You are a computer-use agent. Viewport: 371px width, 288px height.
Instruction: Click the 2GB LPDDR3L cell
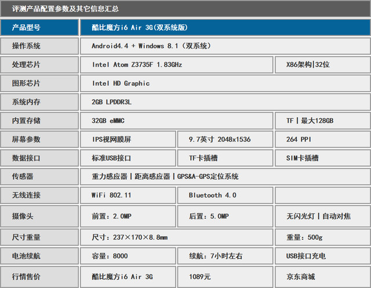(225, 102)
